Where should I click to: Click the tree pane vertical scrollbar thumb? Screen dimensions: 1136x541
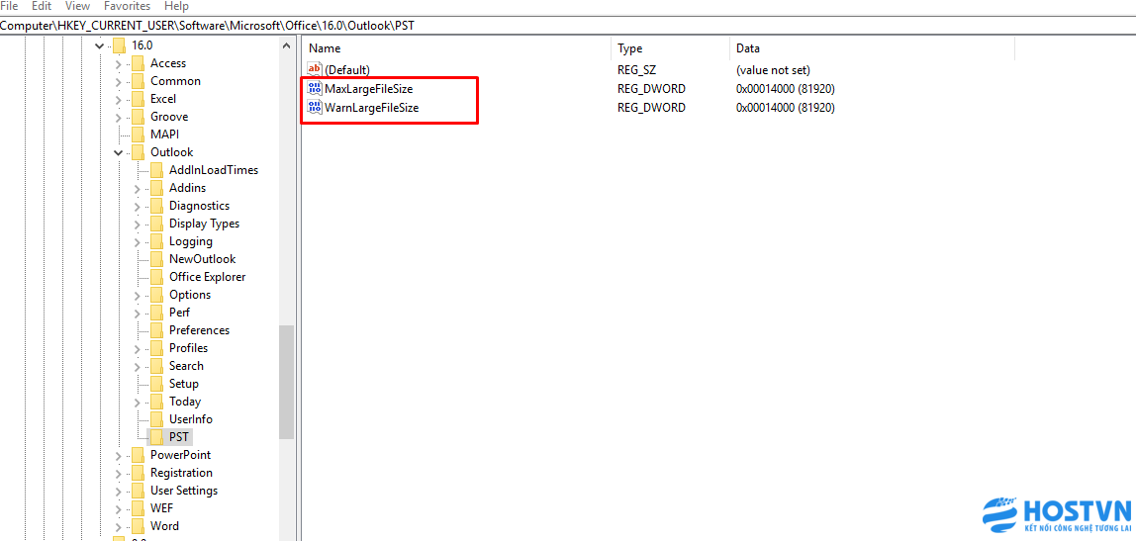286,382
